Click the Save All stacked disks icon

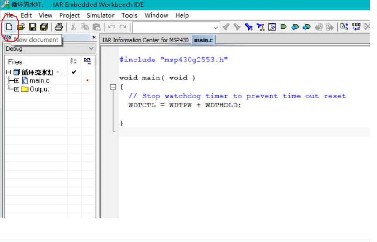[44, 27]
